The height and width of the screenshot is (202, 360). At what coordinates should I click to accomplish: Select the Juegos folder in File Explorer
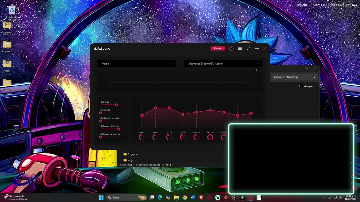click(x=129, y=160)
